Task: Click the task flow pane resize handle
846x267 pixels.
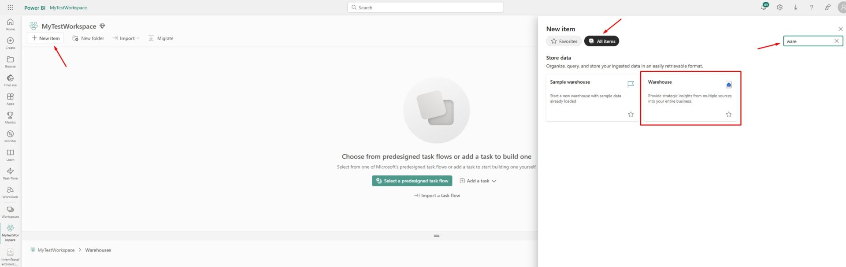Action: (436, 236)
